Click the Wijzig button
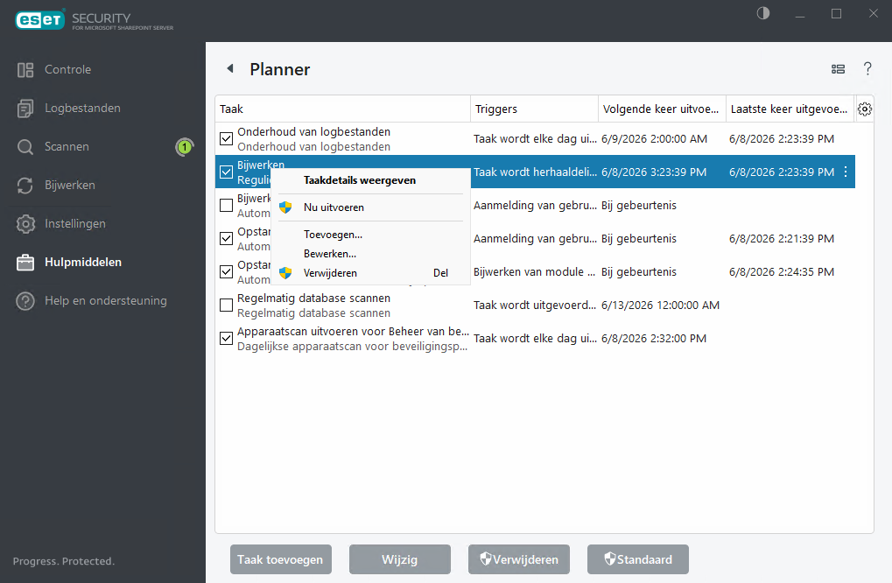Screen dimensions: 892x583 coord(400,559)
